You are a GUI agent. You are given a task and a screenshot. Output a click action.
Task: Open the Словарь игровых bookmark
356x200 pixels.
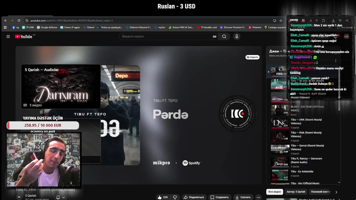(275, 27)
